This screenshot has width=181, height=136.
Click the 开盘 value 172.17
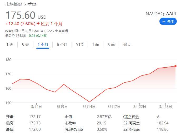[x=35, y=117]
